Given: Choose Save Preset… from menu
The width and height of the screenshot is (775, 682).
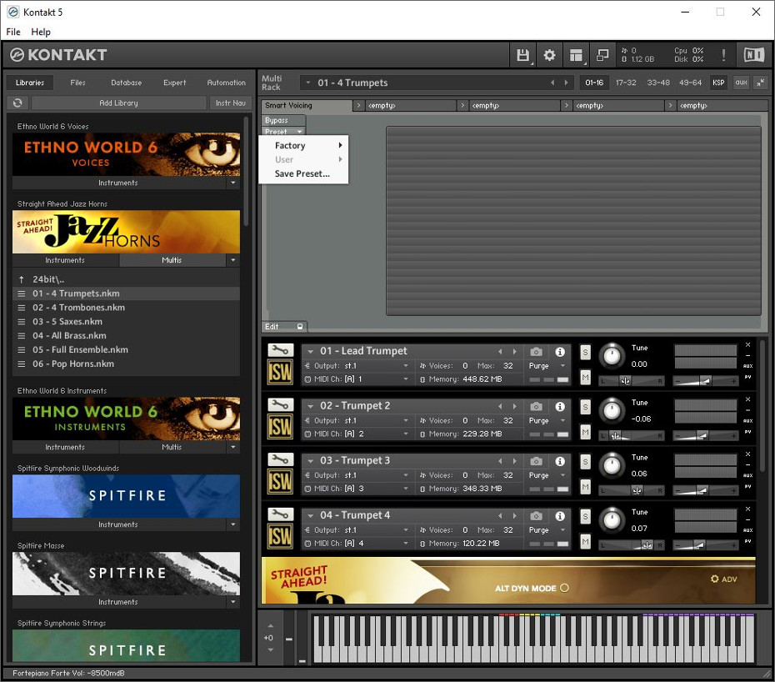Looking at the screenshot, I should point(302,173).
